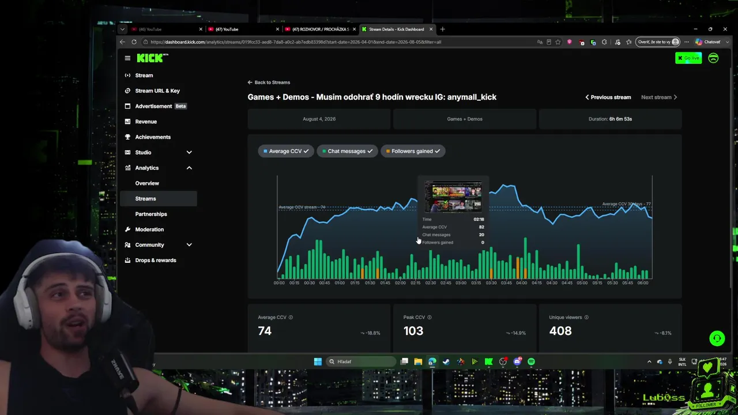Viewport: 738px width, 415px height.
Task: Click the info icon next to Peak CCV
Action: (430, 317)
